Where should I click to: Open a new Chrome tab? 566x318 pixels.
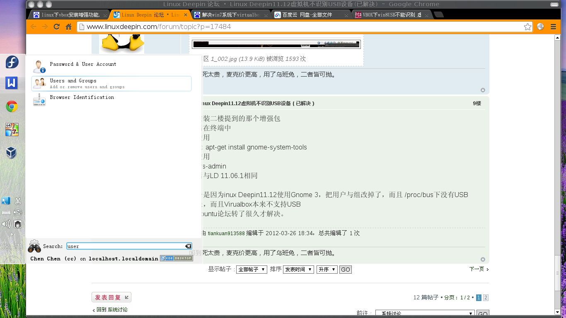coord(439,15)
